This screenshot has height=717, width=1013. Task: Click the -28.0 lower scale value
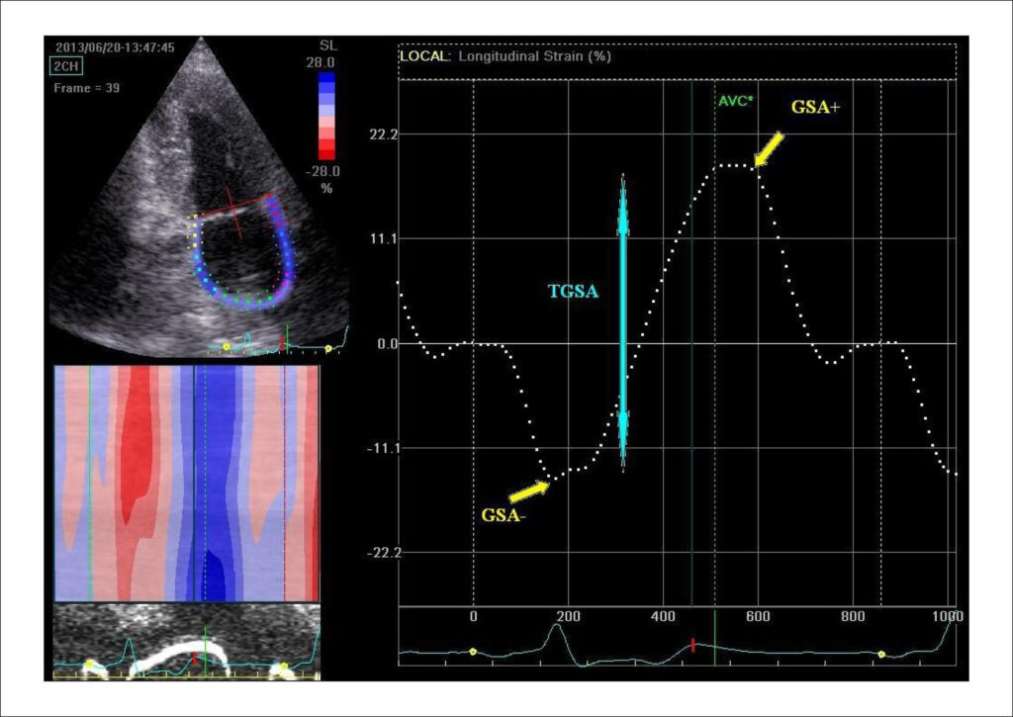[322, 171]
